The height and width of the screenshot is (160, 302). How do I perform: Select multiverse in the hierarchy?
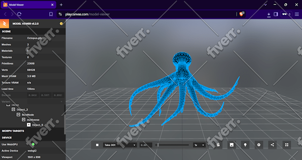click(x=33, y=120)
